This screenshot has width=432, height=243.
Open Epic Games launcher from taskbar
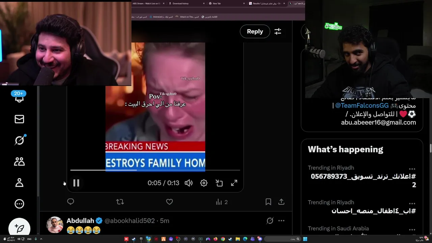141,239
